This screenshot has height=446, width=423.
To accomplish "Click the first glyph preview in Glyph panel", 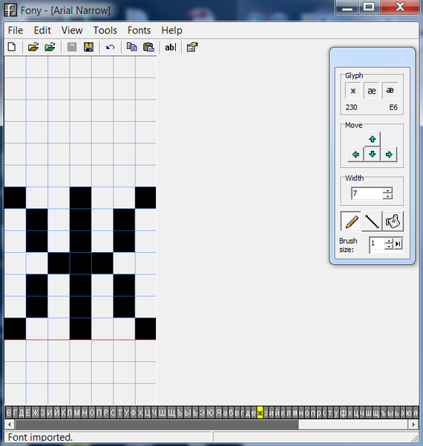I will (x=353, y=91).
